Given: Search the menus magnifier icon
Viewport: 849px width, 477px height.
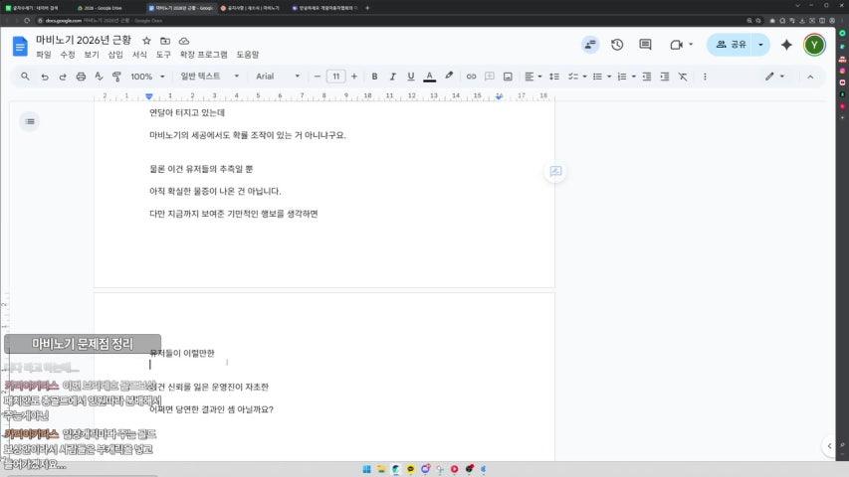Looking at the screenshot, I should 25,77.
